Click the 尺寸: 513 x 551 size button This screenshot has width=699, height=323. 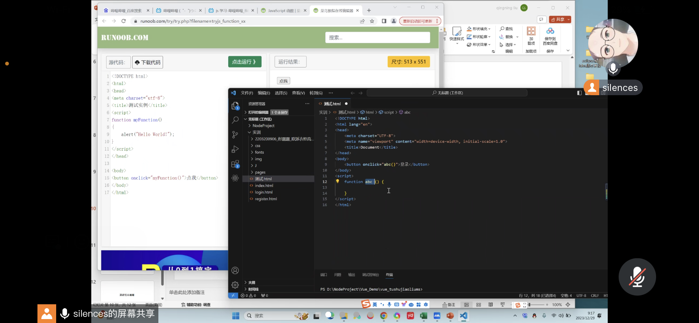click(408, 62)
